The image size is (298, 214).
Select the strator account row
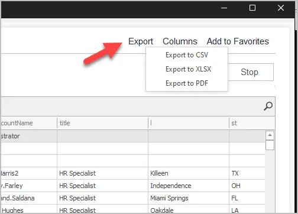133,136
